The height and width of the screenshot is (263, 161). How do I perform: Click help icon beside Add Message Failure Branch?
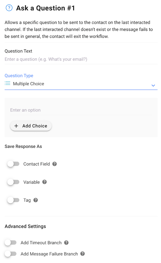pyautogui.click(x=82, y=254)
